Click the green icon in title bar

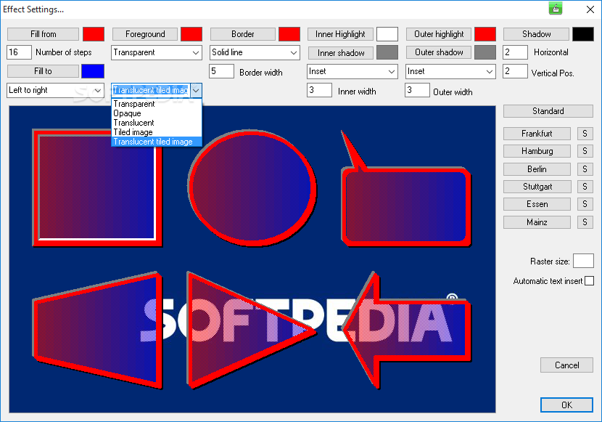[555, 9]
